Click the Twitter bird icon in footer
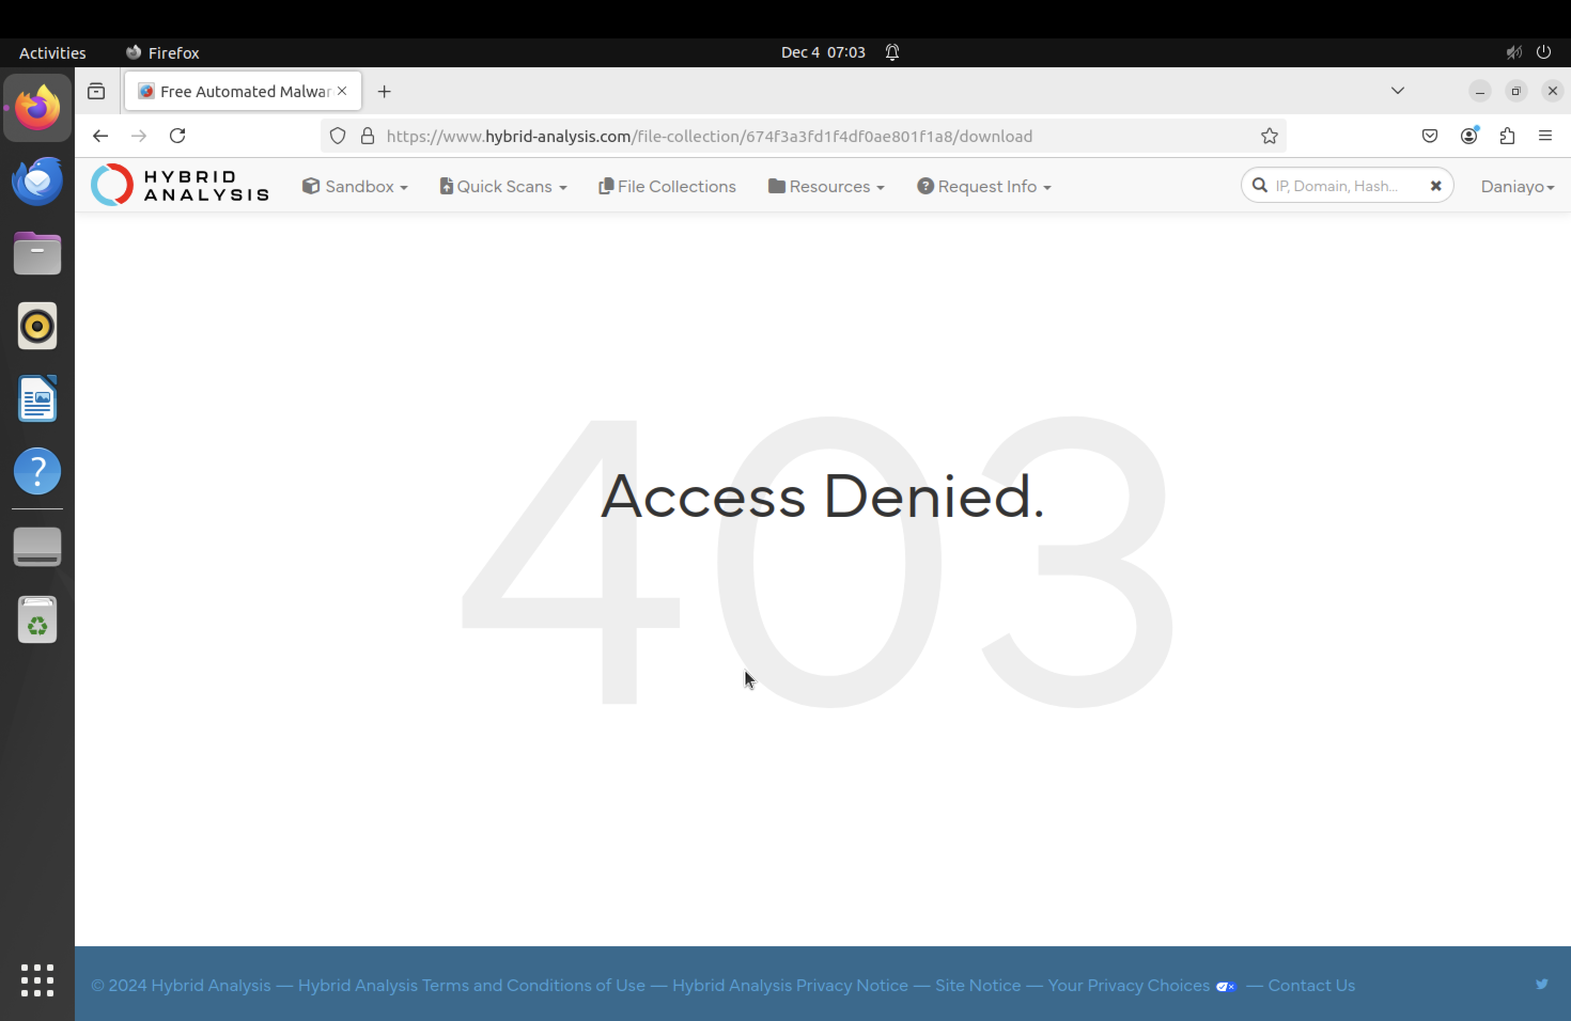The height and width of the screenshot is (1021, 1571). click(1541, 984)
